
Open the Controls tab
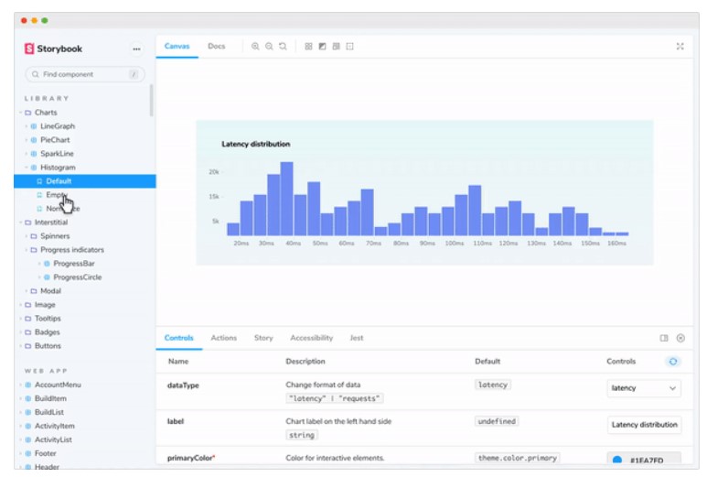click(179, 338)
